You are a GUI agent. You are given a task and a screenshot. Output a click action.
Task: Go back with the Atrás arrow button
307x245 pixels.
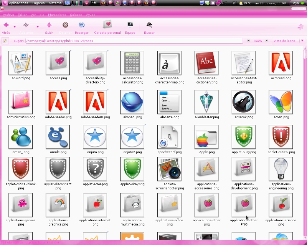click(6, 28)
